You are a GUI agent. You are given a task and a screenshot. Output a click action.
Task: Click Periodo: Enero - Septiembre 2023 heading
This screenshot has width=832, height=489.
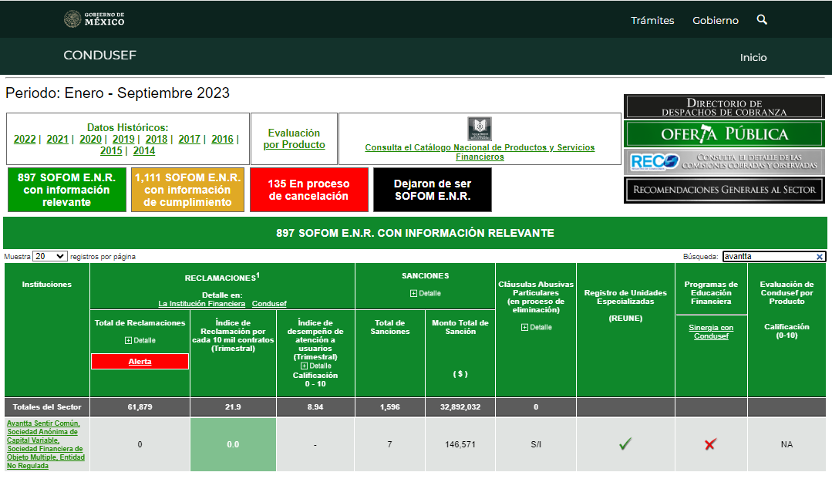click(x=118, y=93)
